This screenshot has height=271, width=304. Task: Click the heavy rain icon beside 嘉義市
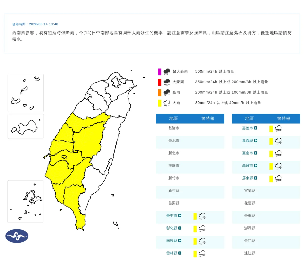tap(278, 128)
